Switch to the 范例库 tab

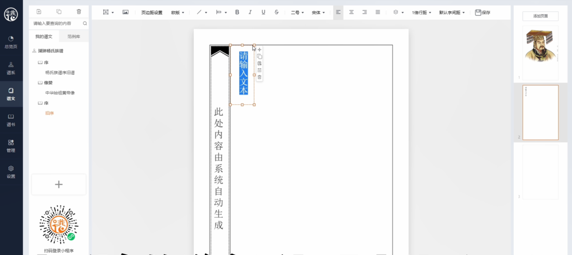pos(74,36)
